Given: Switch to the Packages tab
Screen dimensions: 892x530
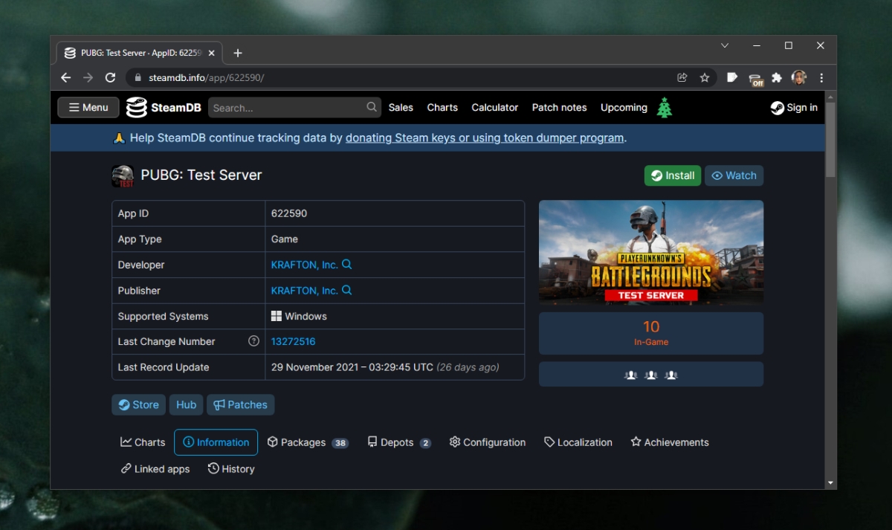Looking at the screenshot, I should 308,442.
